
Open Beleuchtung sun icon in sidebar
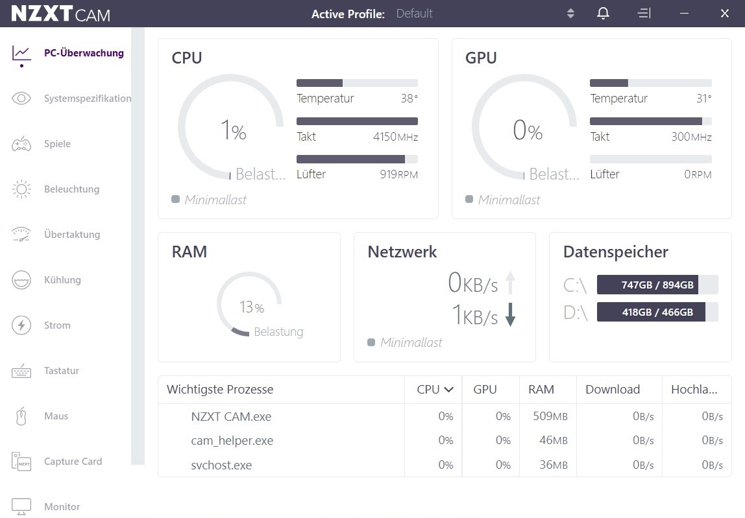point(21,189)
